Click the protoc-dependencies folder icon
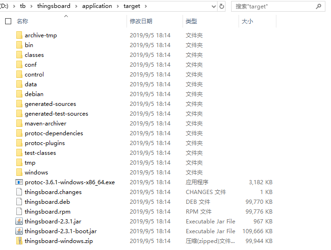This screenshot has width=331, height=250. (19, 133)
